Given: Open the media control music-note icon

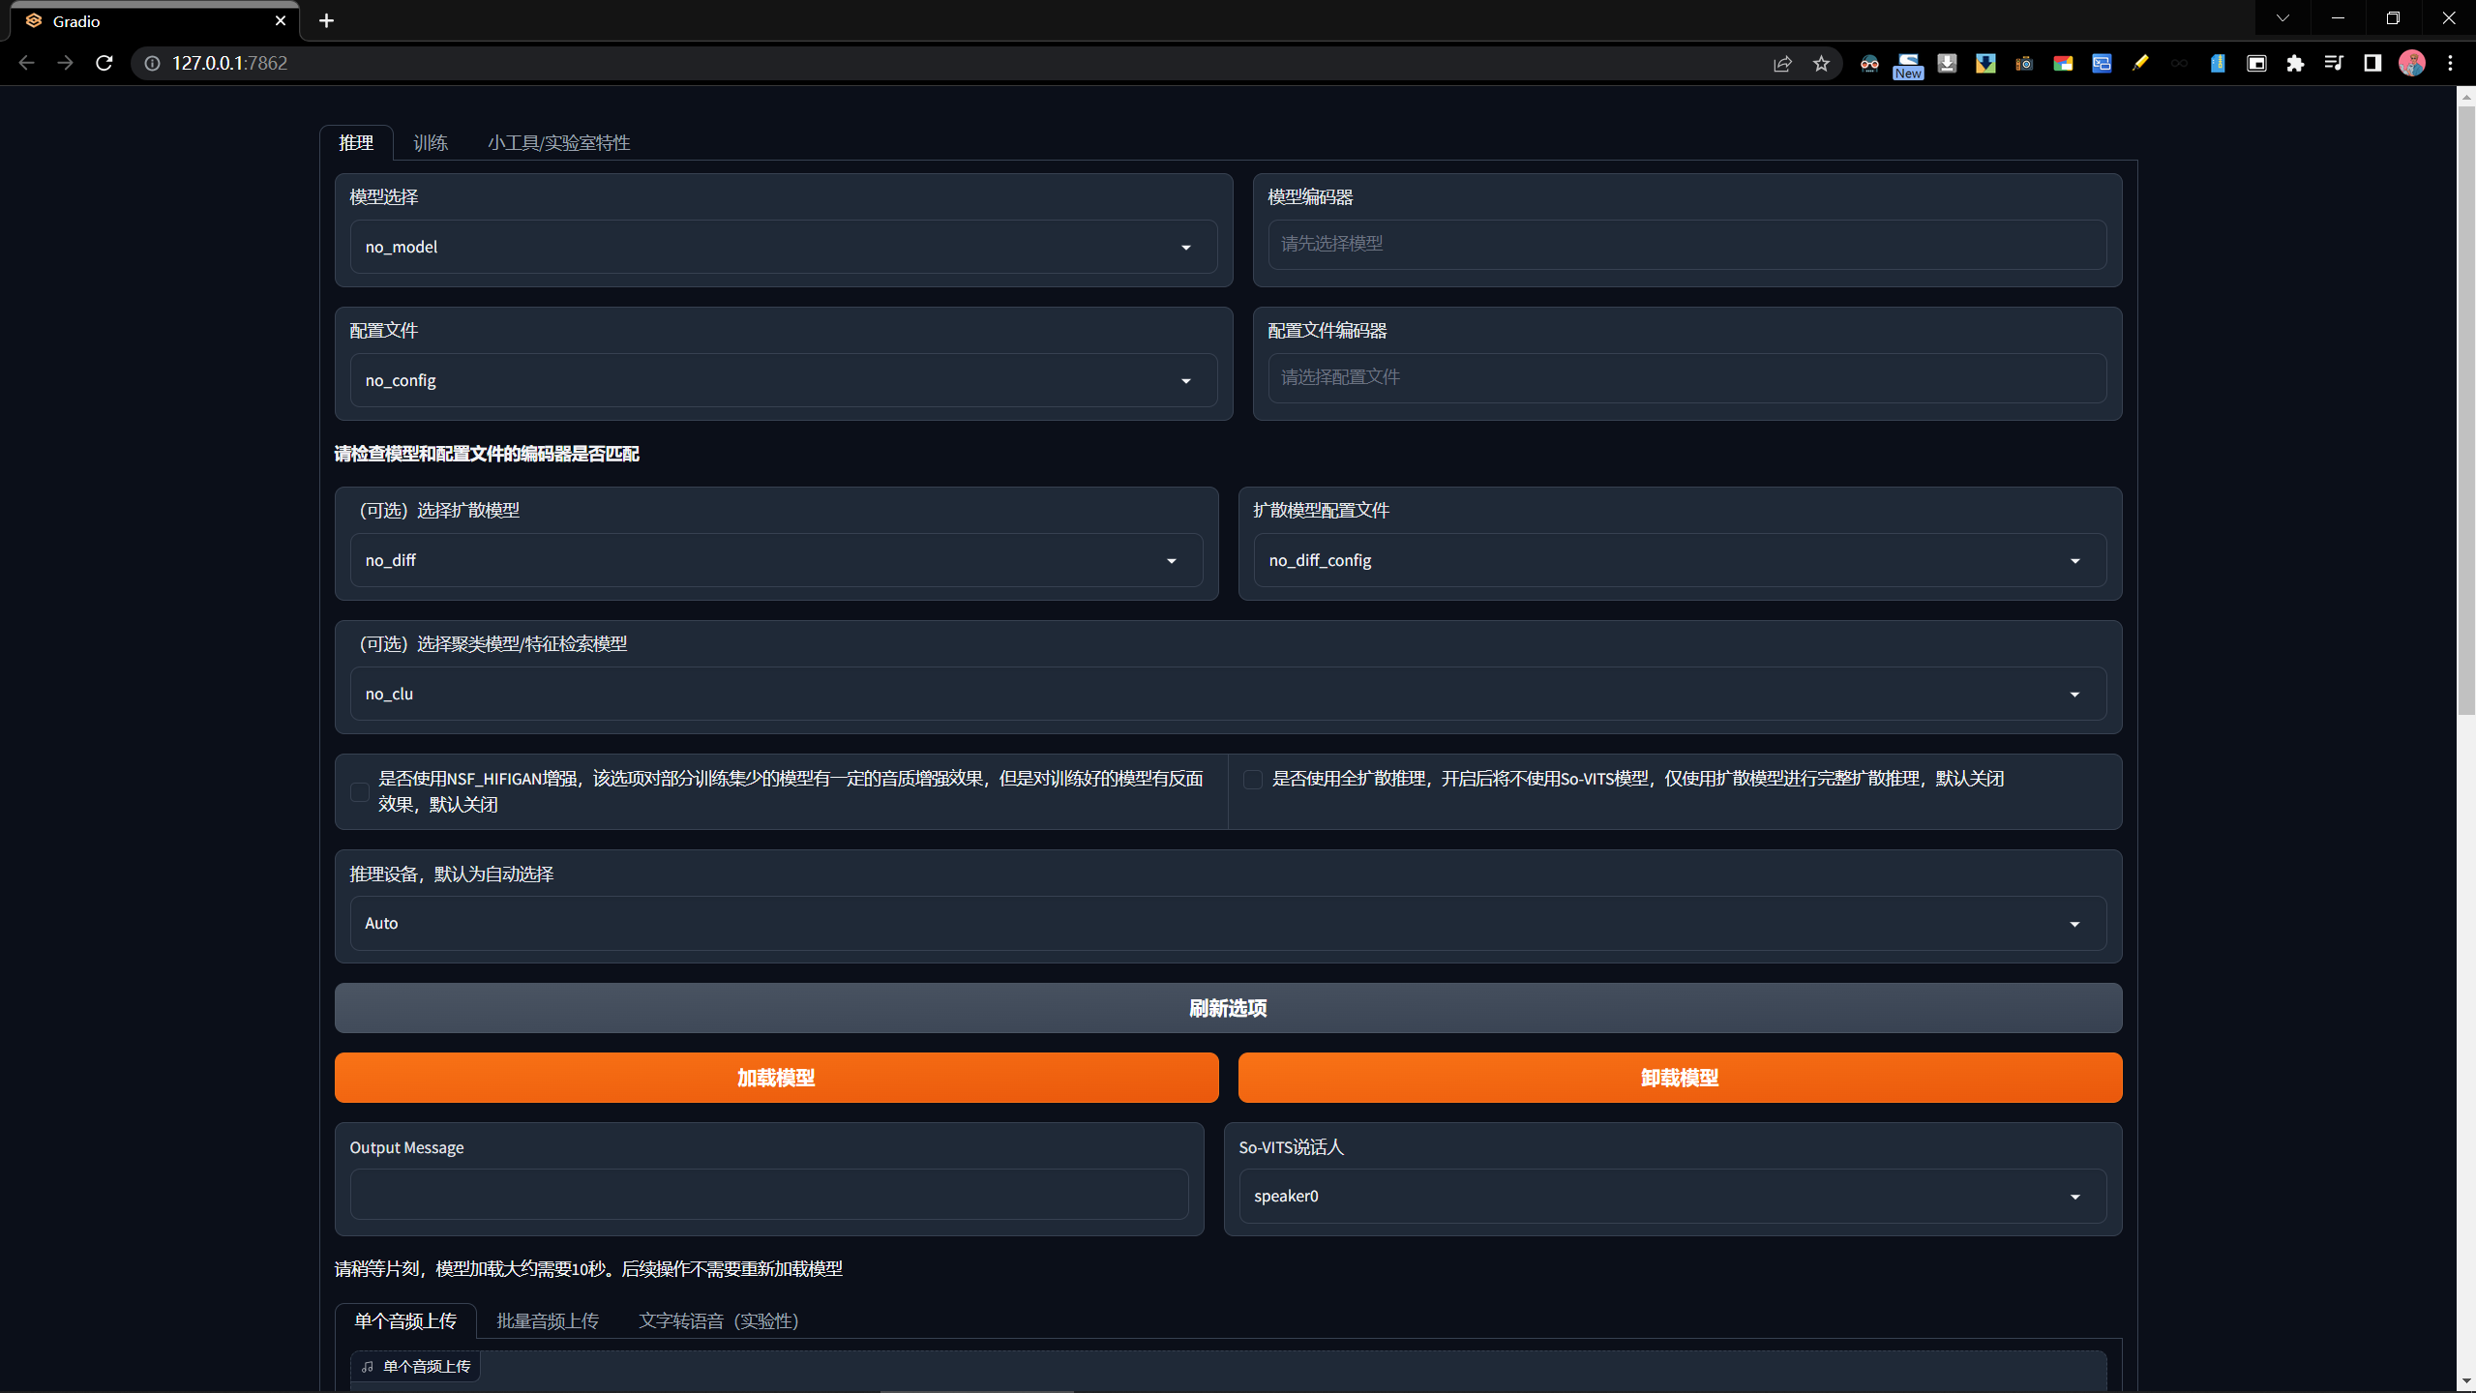Looking at the screenshot, I should tap(2334, 63).
